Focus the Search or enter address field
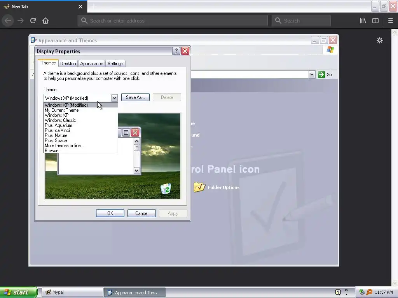398x298 pixels. pyautogui.click(x=173, y=21)
